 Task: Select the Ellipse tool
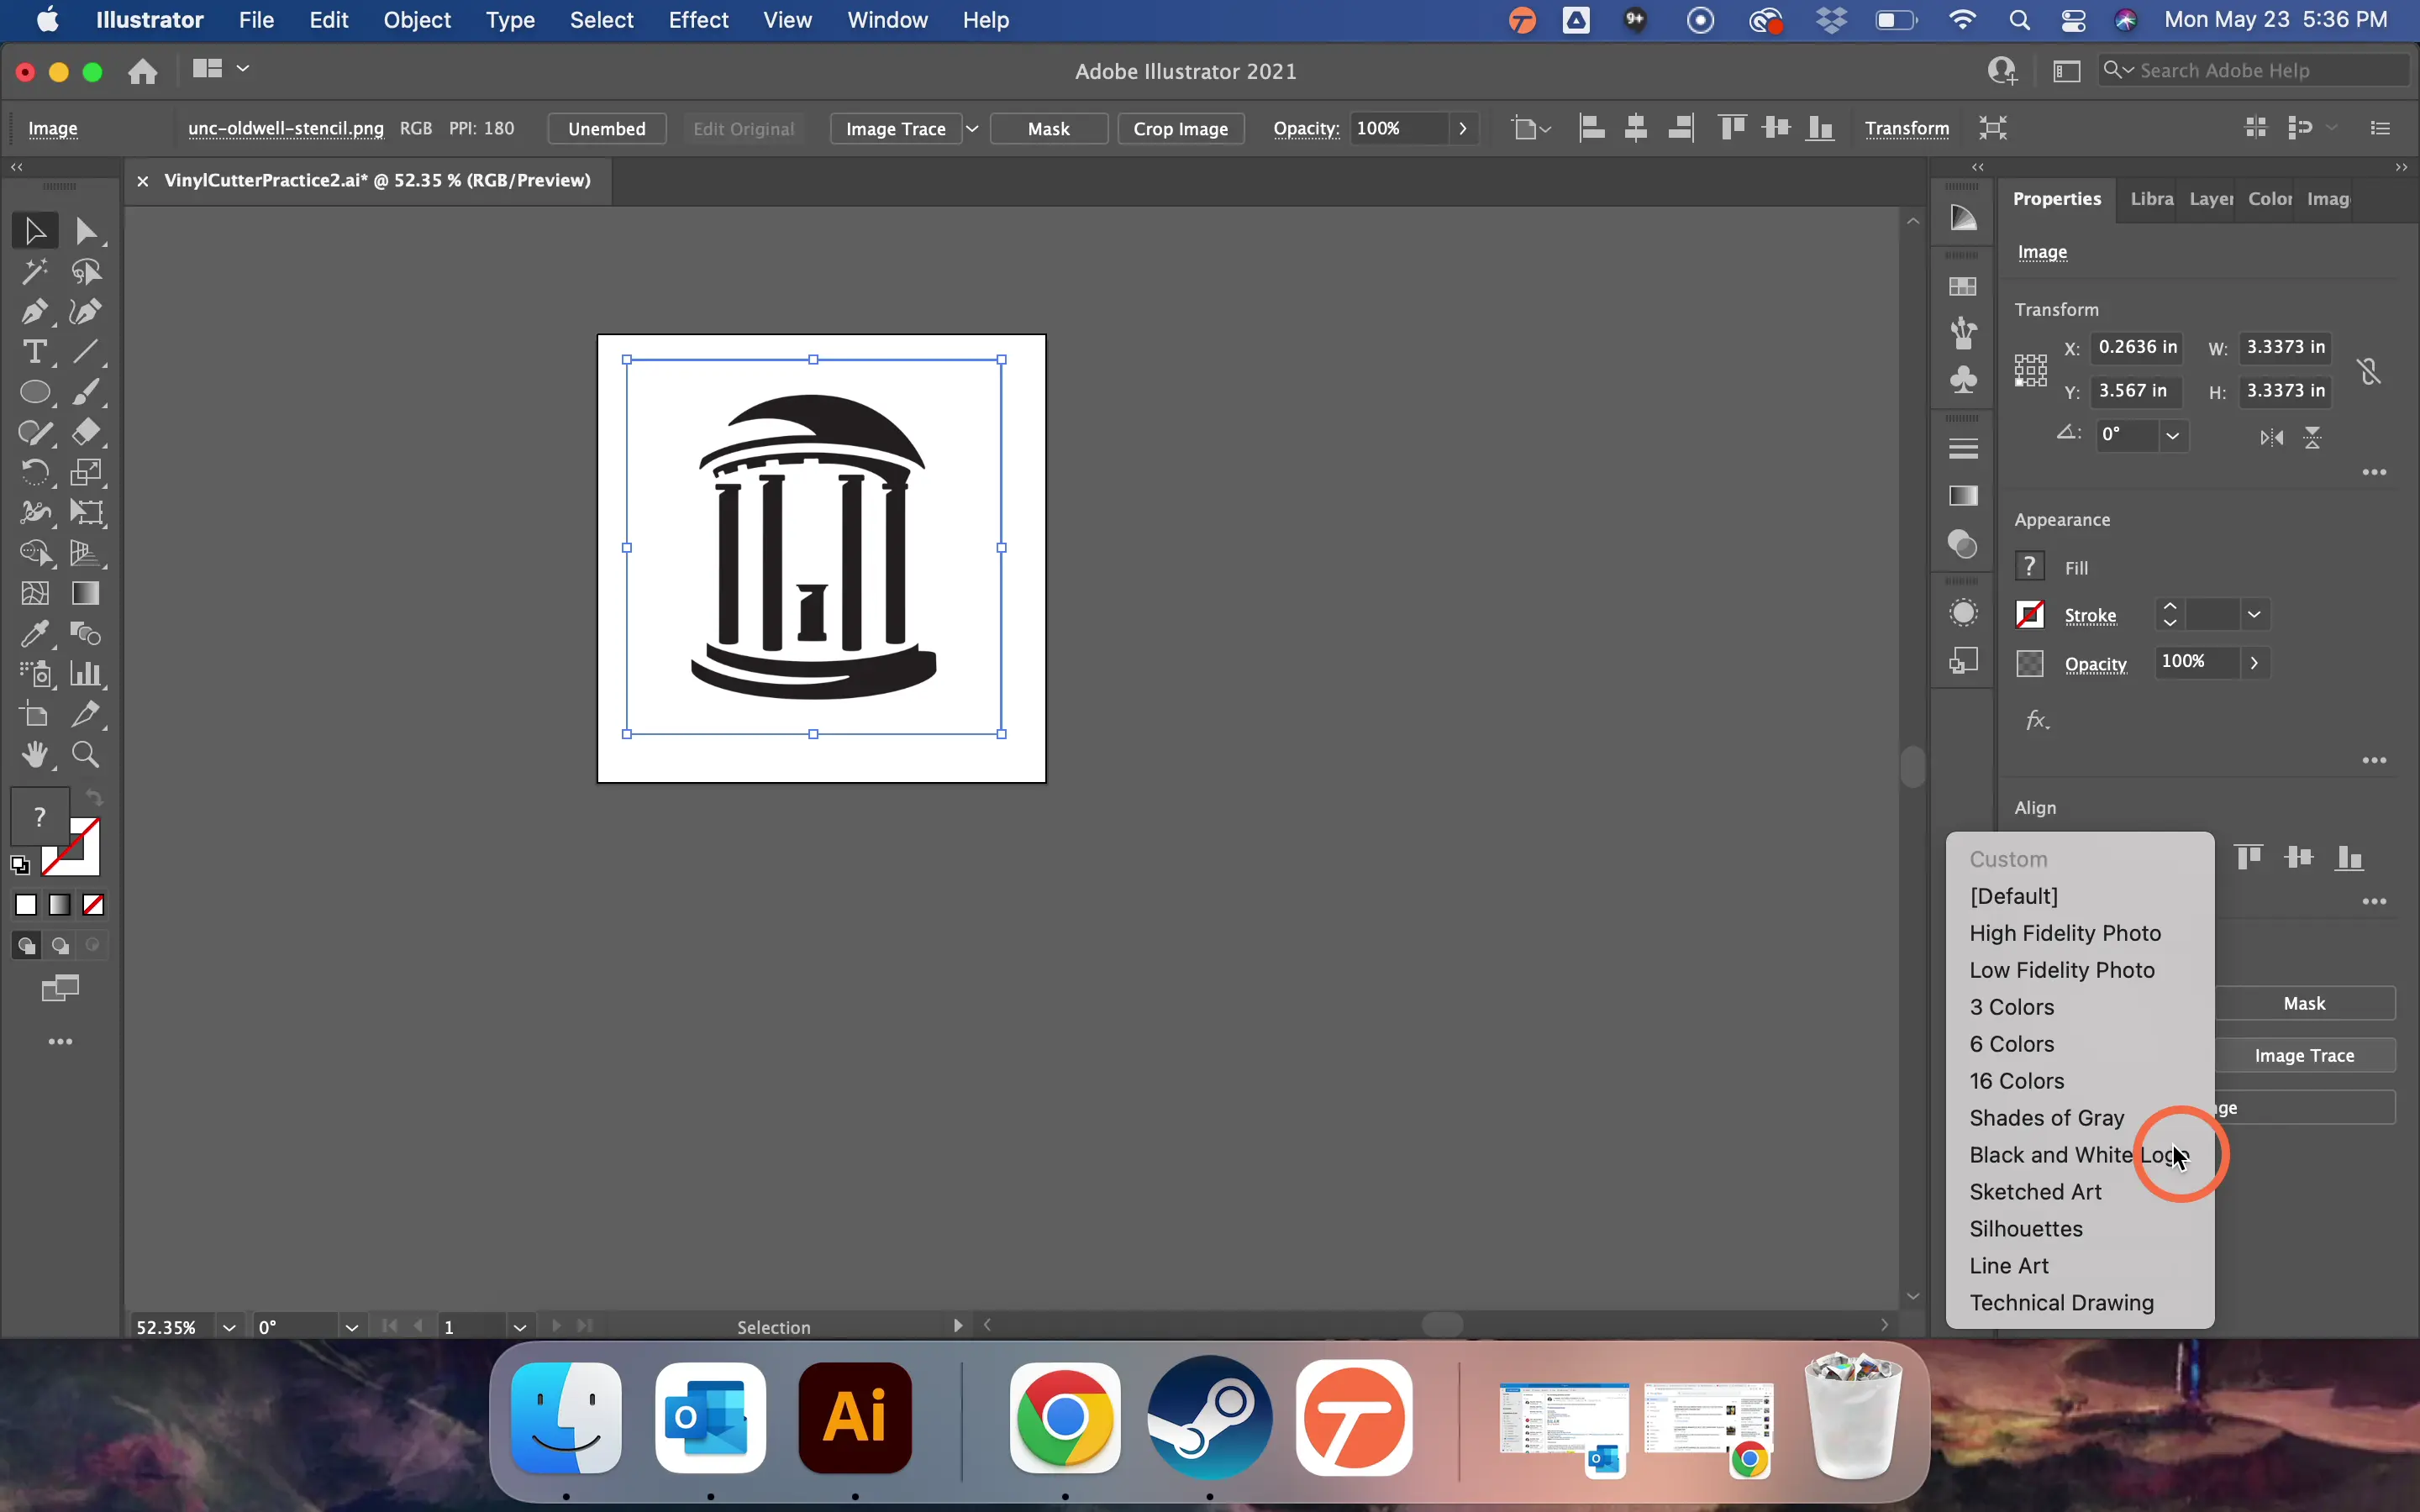click(35, 392)
